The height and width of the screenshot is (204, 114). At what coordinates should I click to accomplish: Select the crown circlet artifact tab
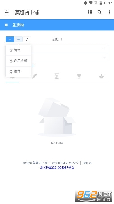[x=101, y=76]
